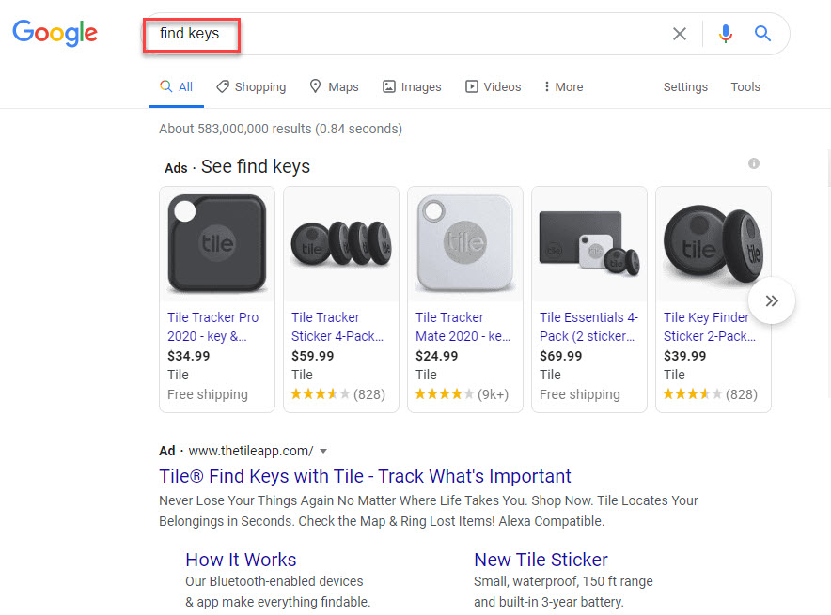
Task: Follow the 'How It Works' sitelink
Action: coord(241,560)
